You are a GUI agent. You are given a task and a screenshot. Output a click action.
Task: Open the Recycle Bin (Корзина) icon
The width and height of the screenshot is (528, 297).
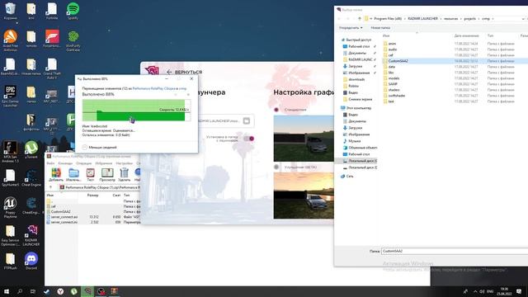(11, 11)
